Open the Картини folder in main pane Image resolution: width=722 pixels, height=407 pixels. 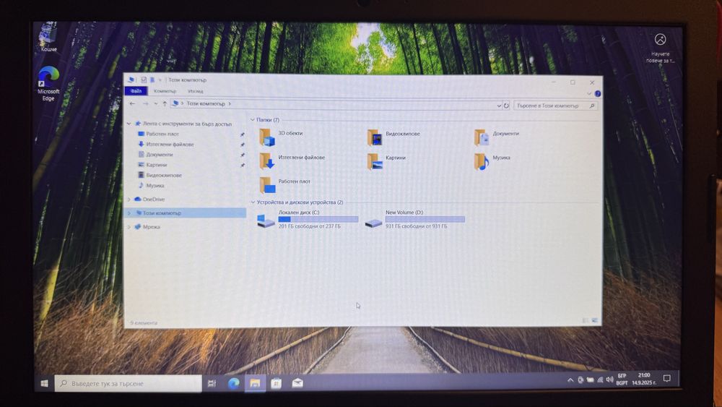(x=387, y=161)
